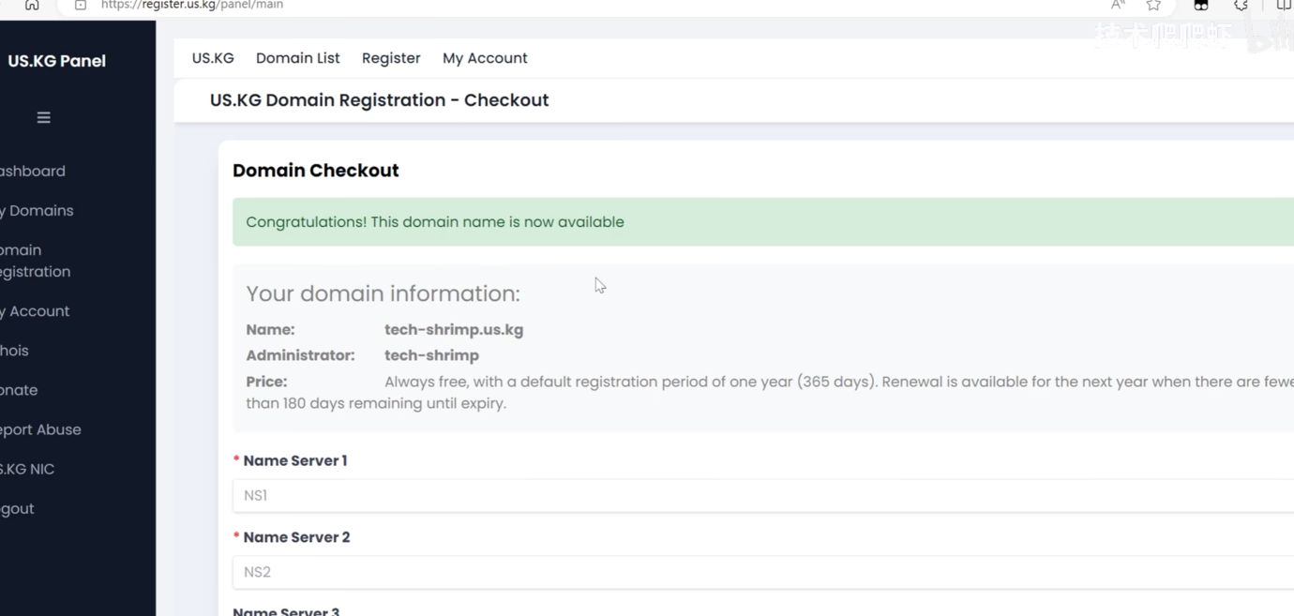Open the split screen icon in browser toolbar
Viewport: 1294px width, 616px height.
click(1284, 5)
